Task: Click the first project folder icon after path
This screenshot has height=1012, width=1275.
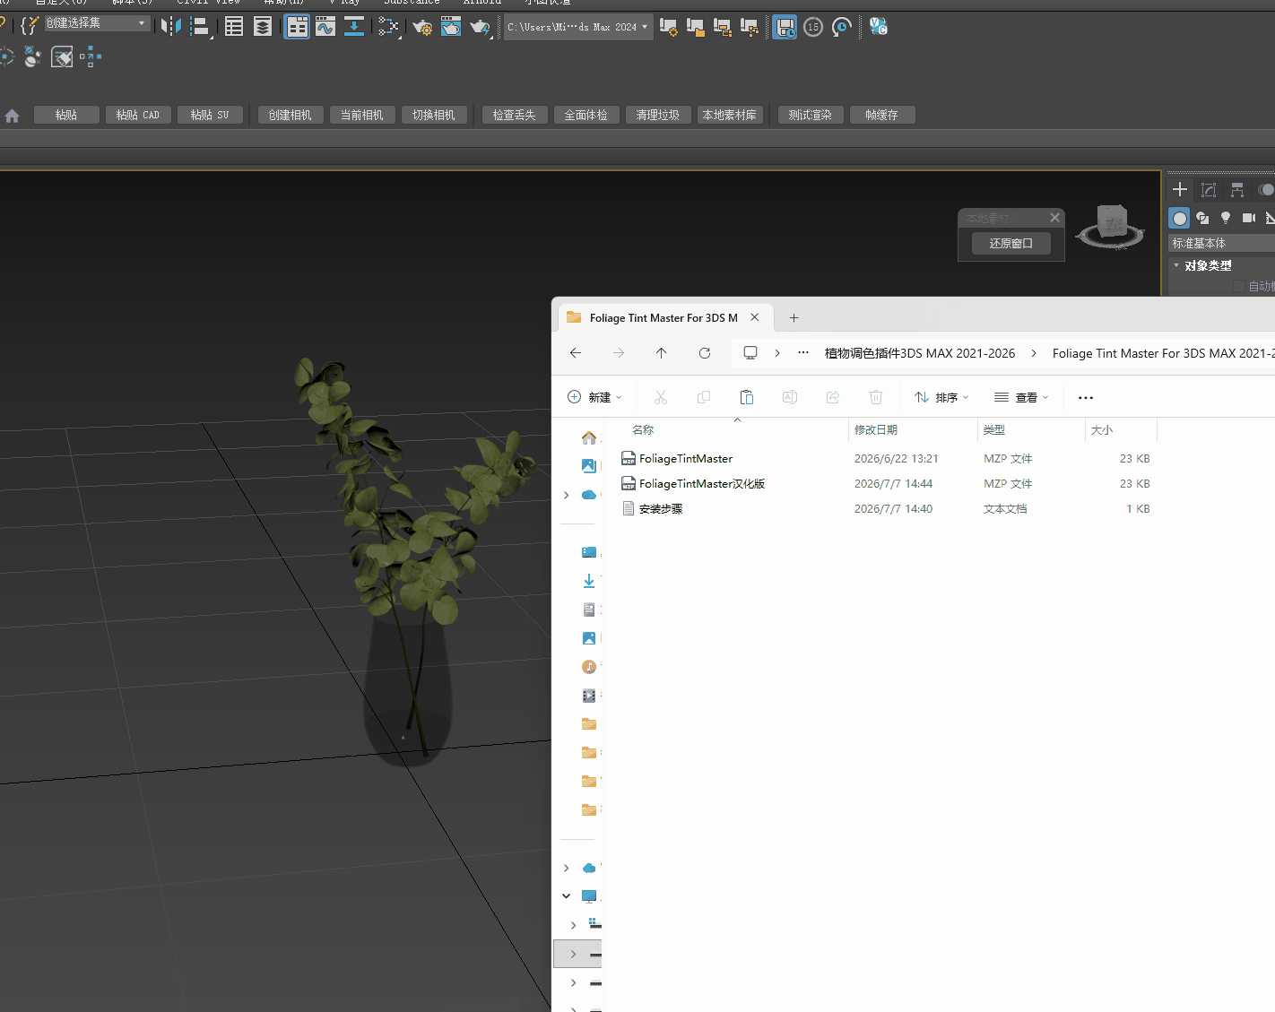Action: (x=668, y=27)
